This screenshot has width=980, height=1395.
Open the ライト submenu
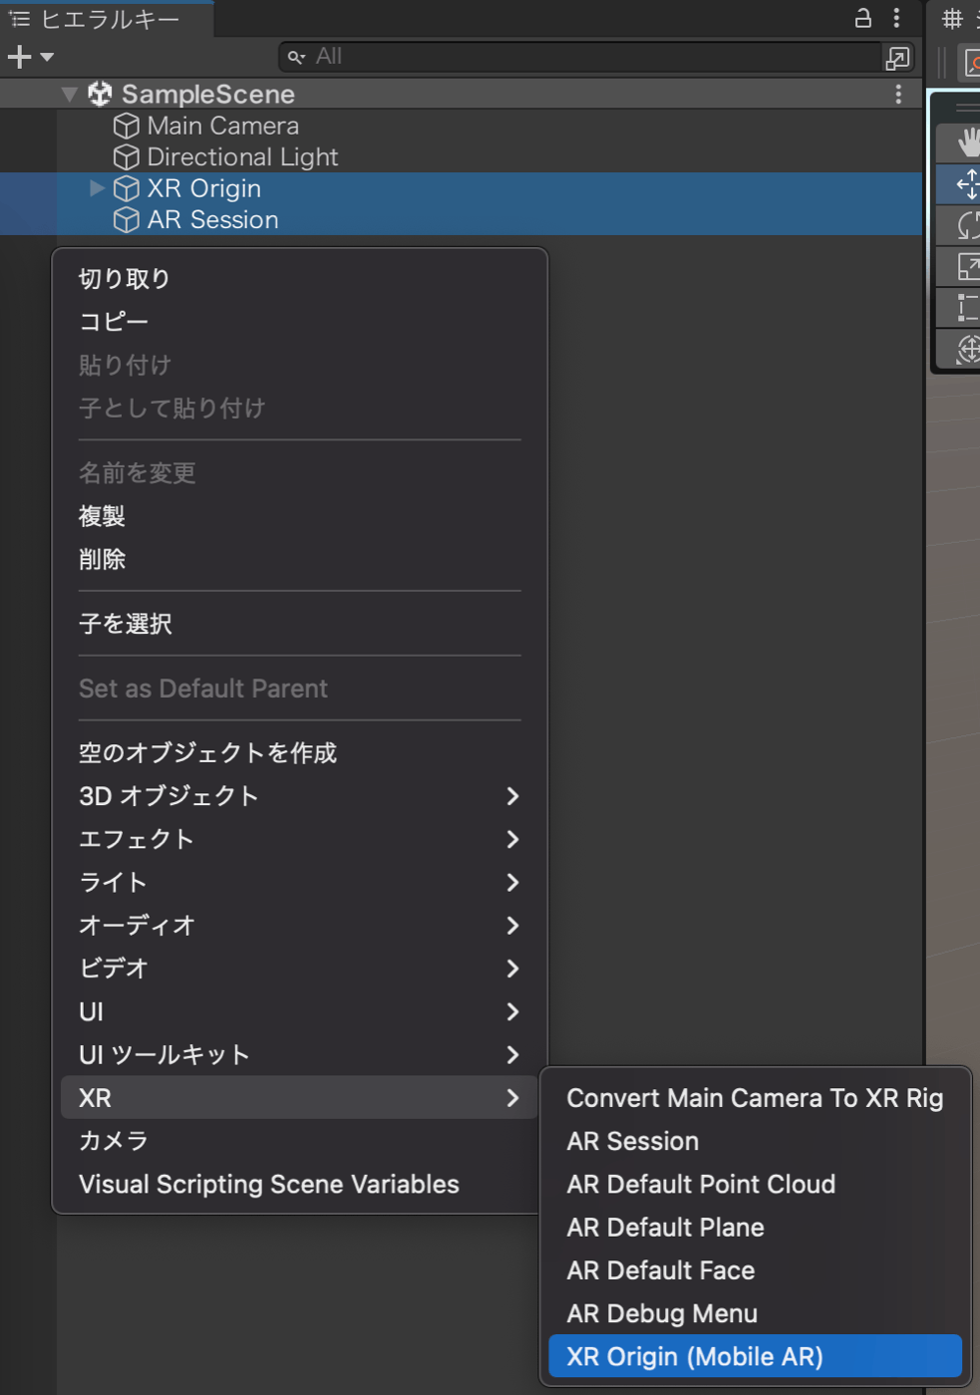[x=299, y=882]
